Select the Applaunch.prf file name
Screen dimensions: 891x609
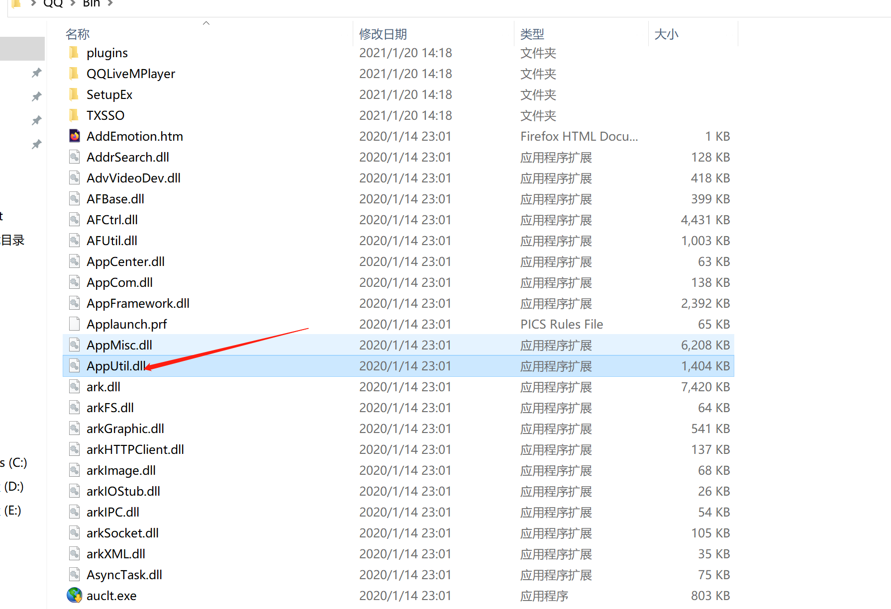pos(127,325)
